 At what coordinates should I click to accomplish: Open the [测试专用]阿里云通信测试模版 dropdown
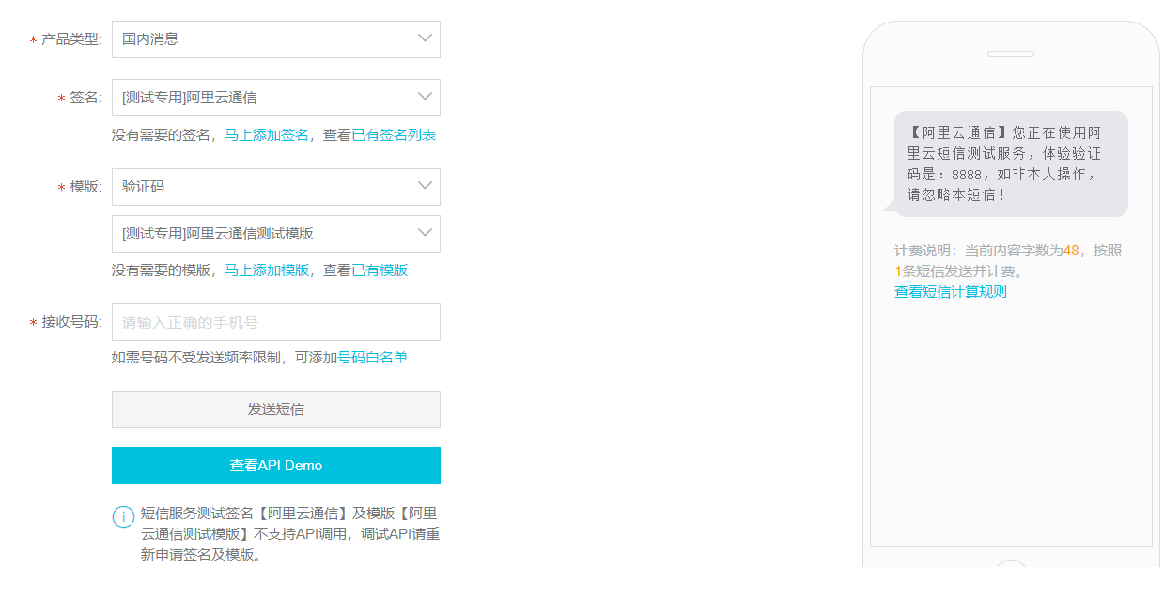pyautogui.click(x=275, y=234)
